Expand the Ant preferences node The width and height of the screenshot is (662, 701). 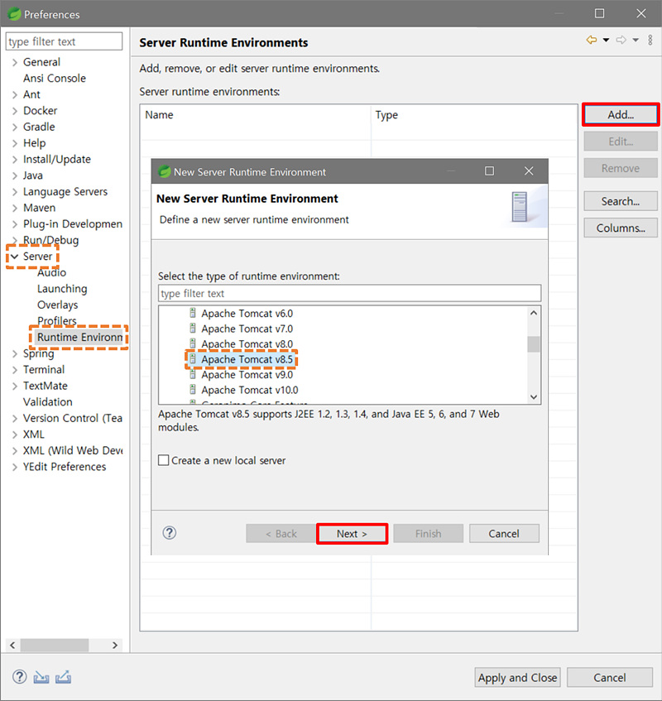click(15, 95)
